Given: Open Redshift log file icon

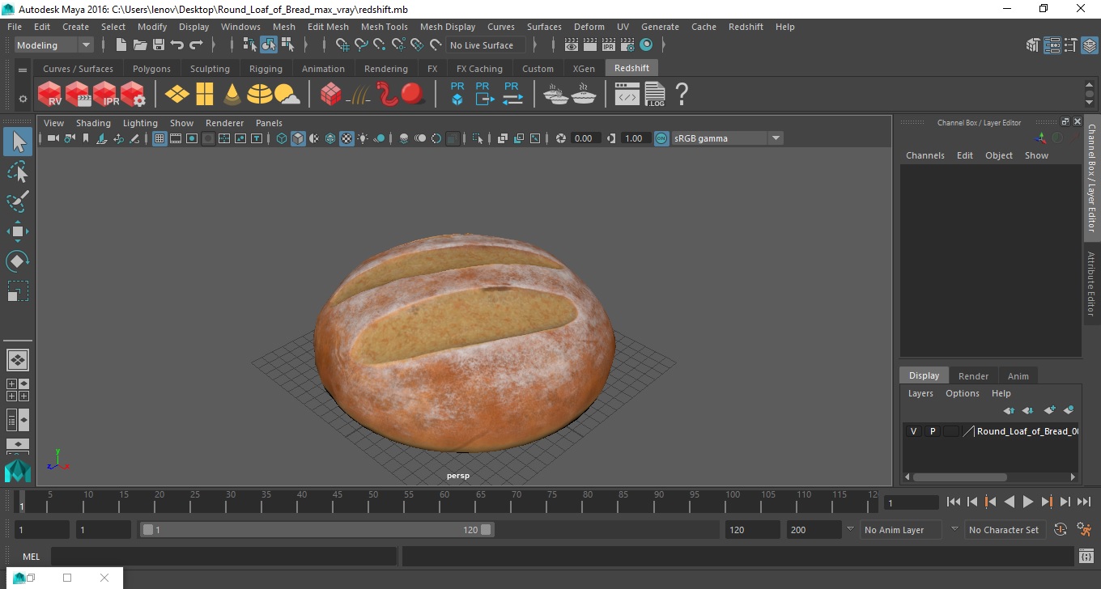Looking at the screenshot, I should tap(655, 95).
